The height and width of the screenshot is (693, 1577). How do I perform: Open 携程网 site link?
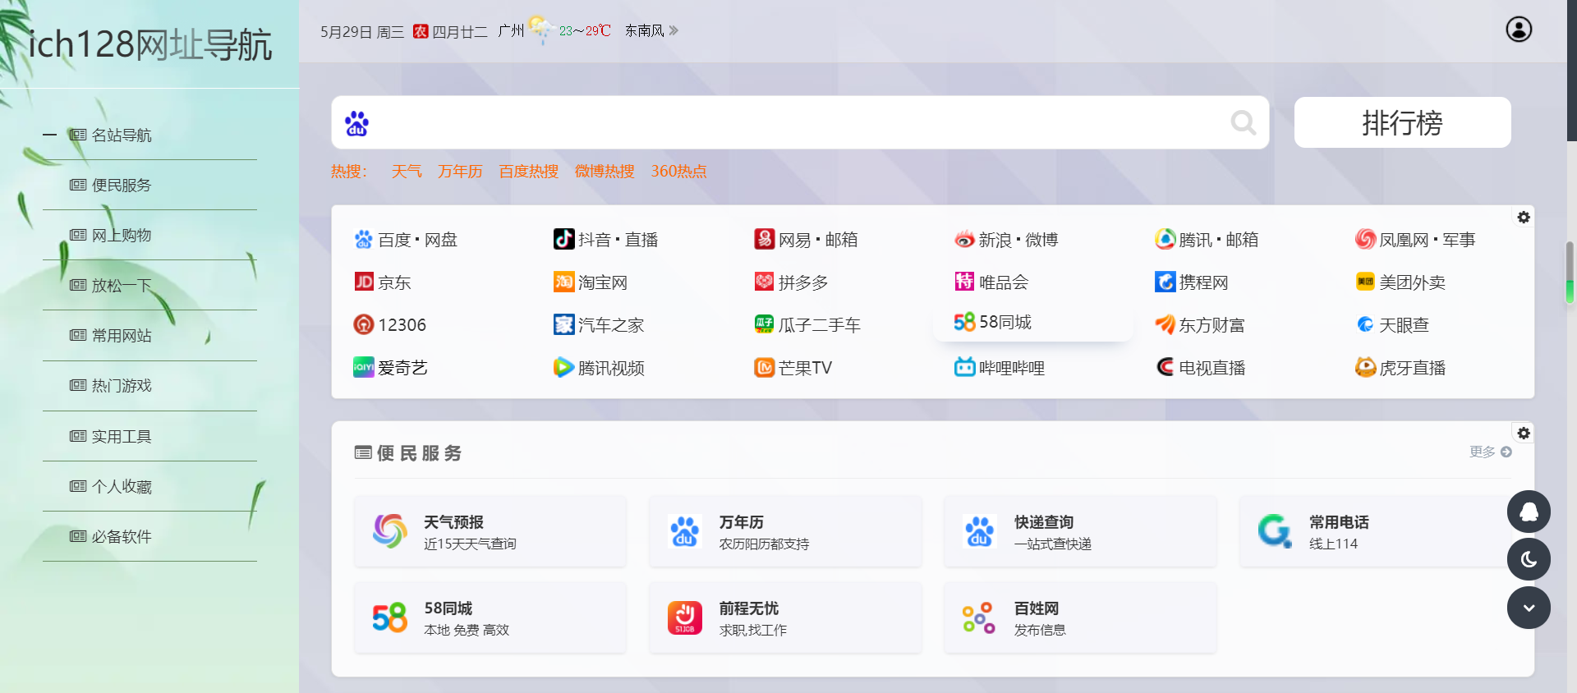1192,282
